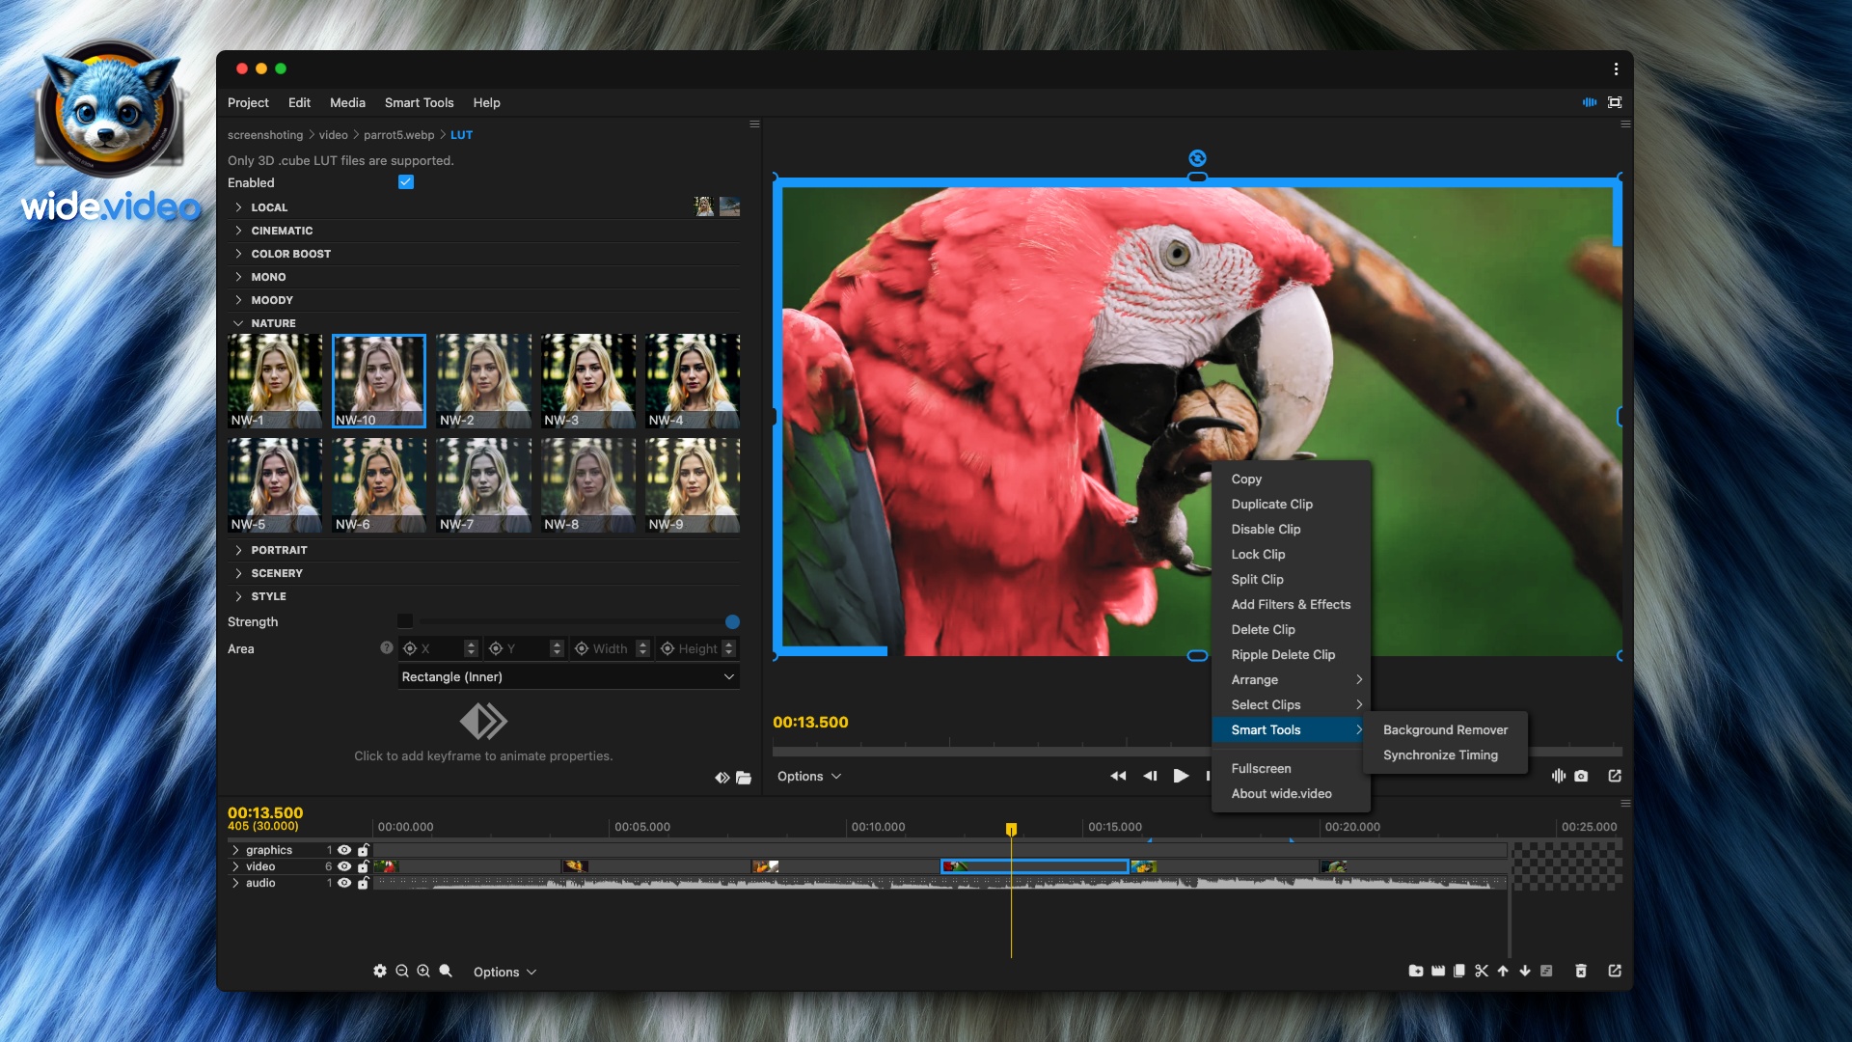
Task: Select Ripple Delete Clip in context menu
Action: pos(1291,655)
